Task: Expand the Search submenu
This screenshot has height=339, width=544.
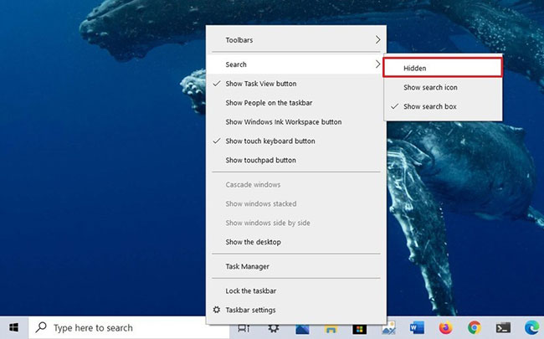Action: point(296,64)
